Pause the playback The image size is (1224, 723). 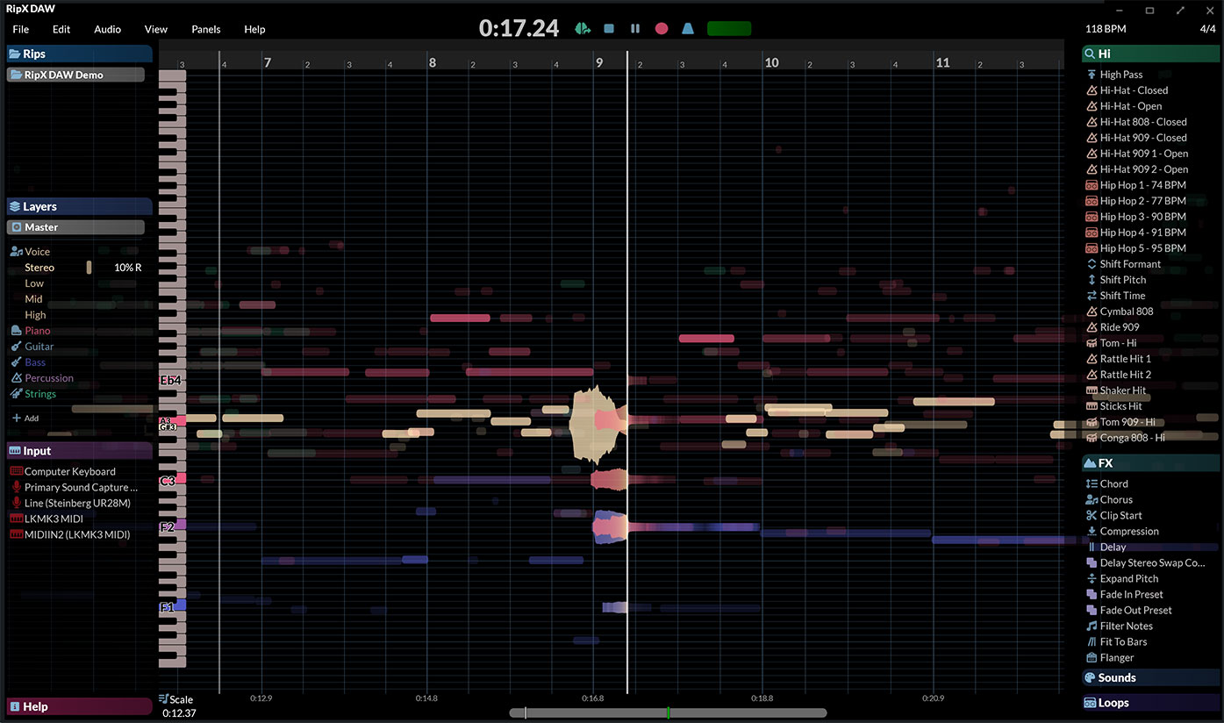pos(635,28)
